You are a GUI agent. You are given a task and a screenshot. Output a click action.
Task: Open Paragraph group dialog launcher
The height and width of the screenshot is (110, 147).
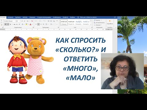pos(58,28)
